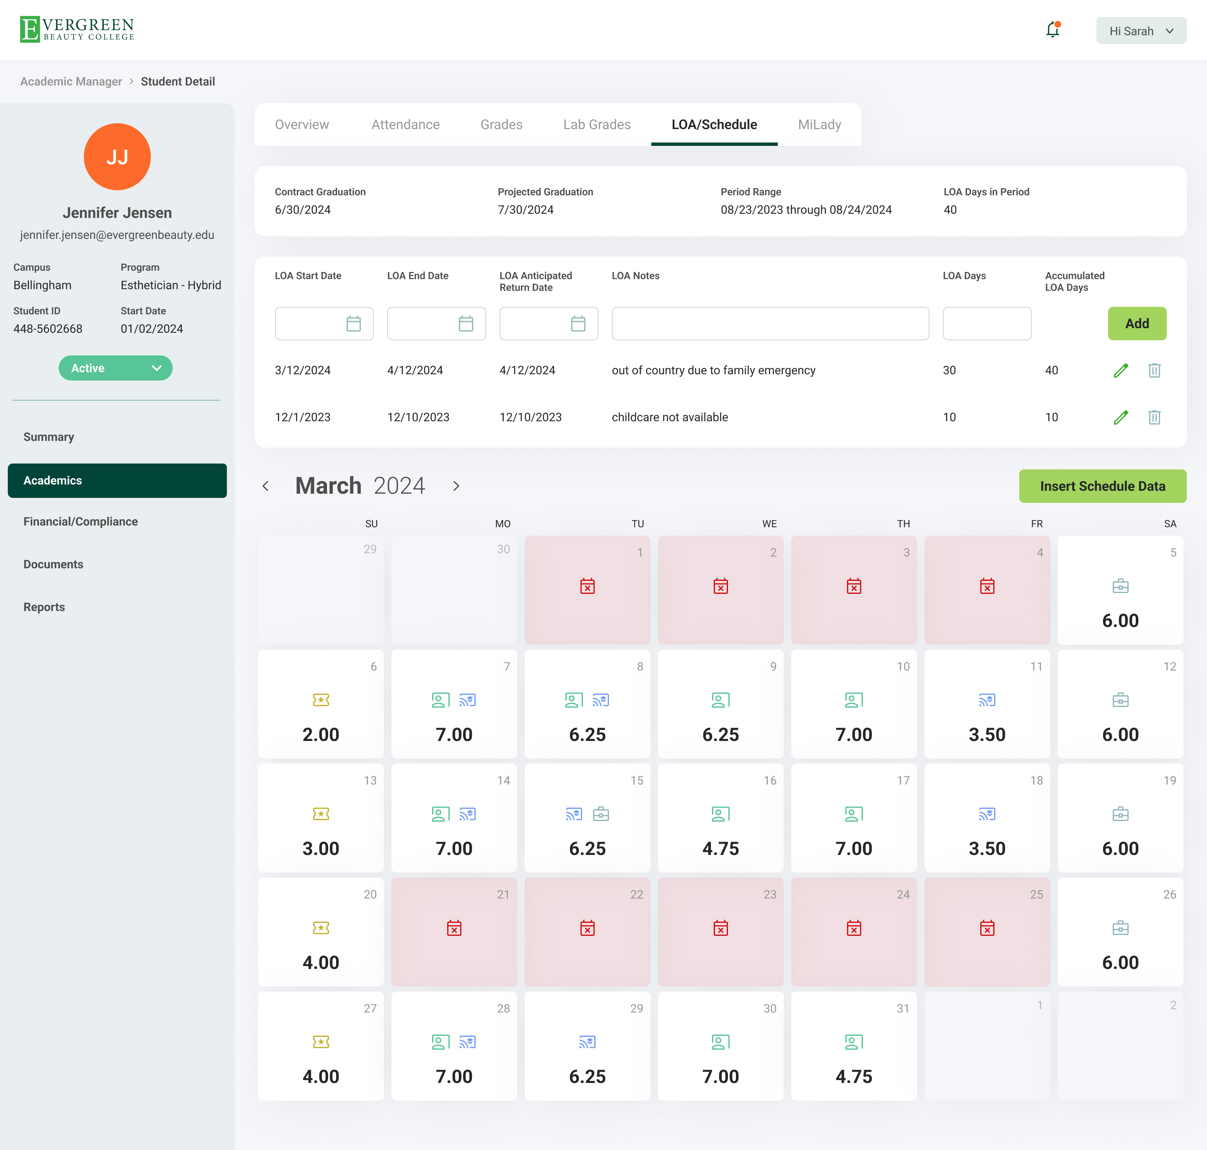Click the Projected Graduation date 7/30/2024

tap(526, 210)
